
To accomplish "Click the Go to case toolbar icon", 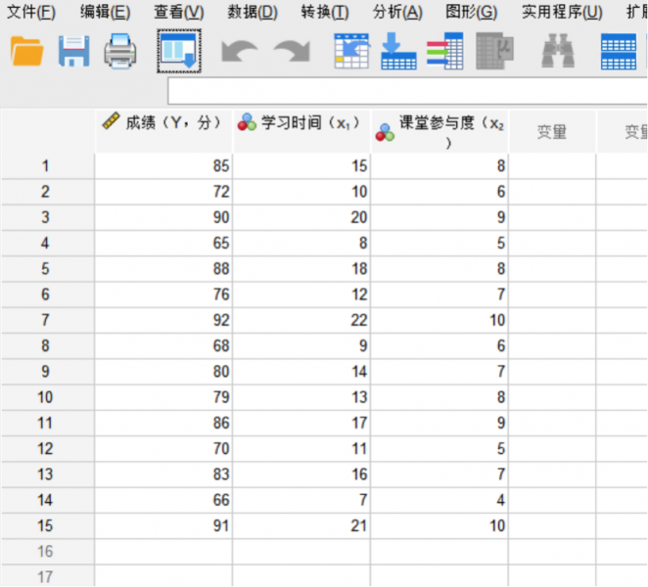I will (x=351, y=51).
